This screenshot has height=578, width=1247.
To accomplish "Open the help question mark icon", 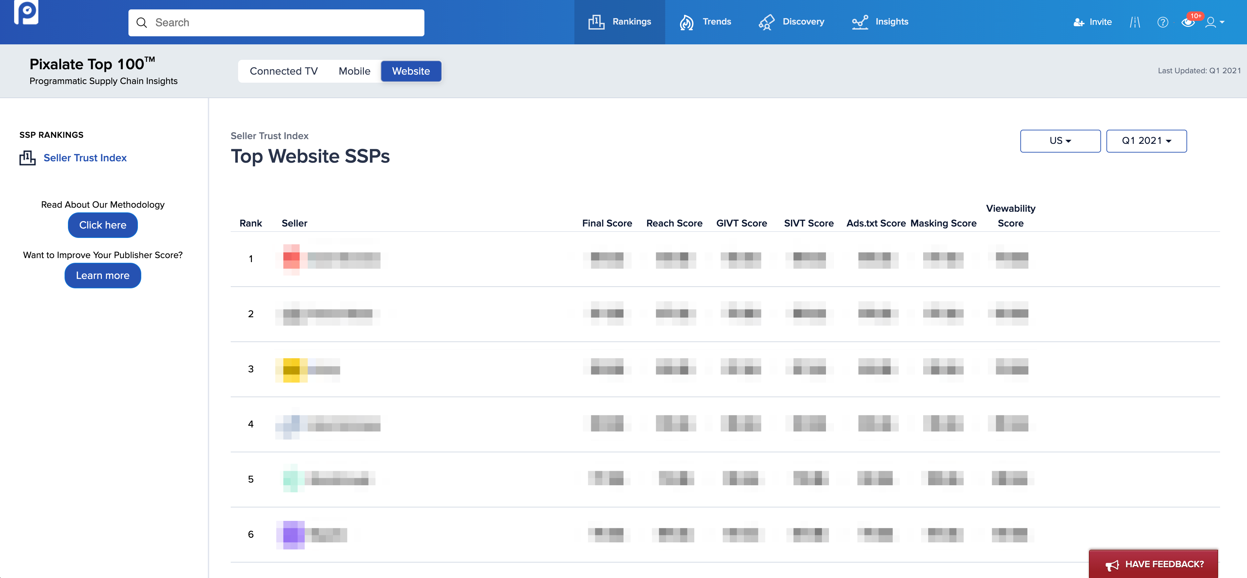I will point(1162,22).
